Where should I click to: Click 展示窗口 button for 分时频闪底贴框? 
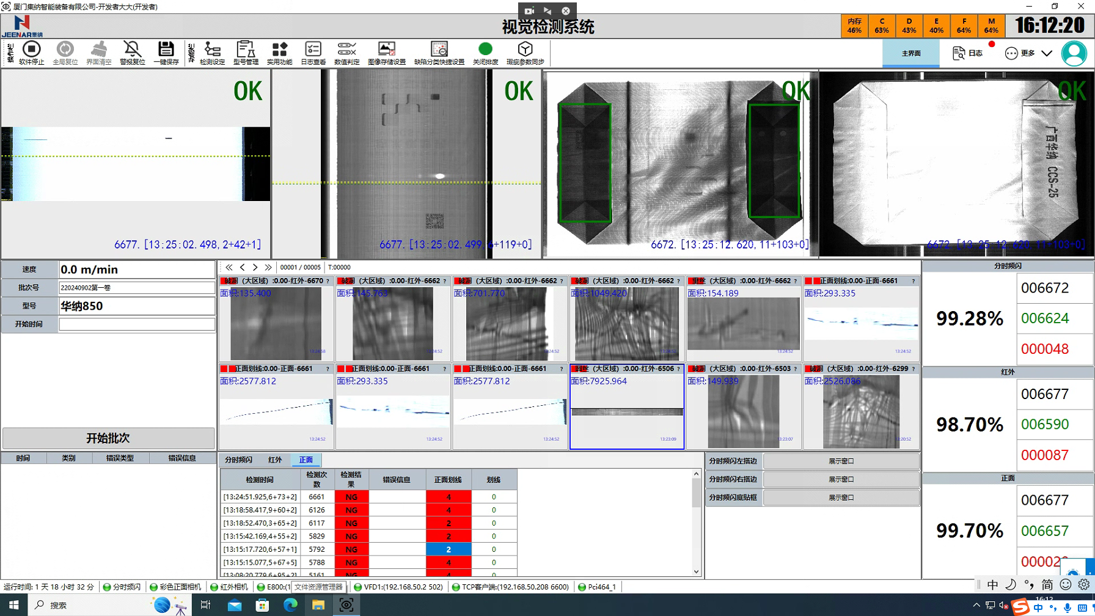tap(841, 497)
